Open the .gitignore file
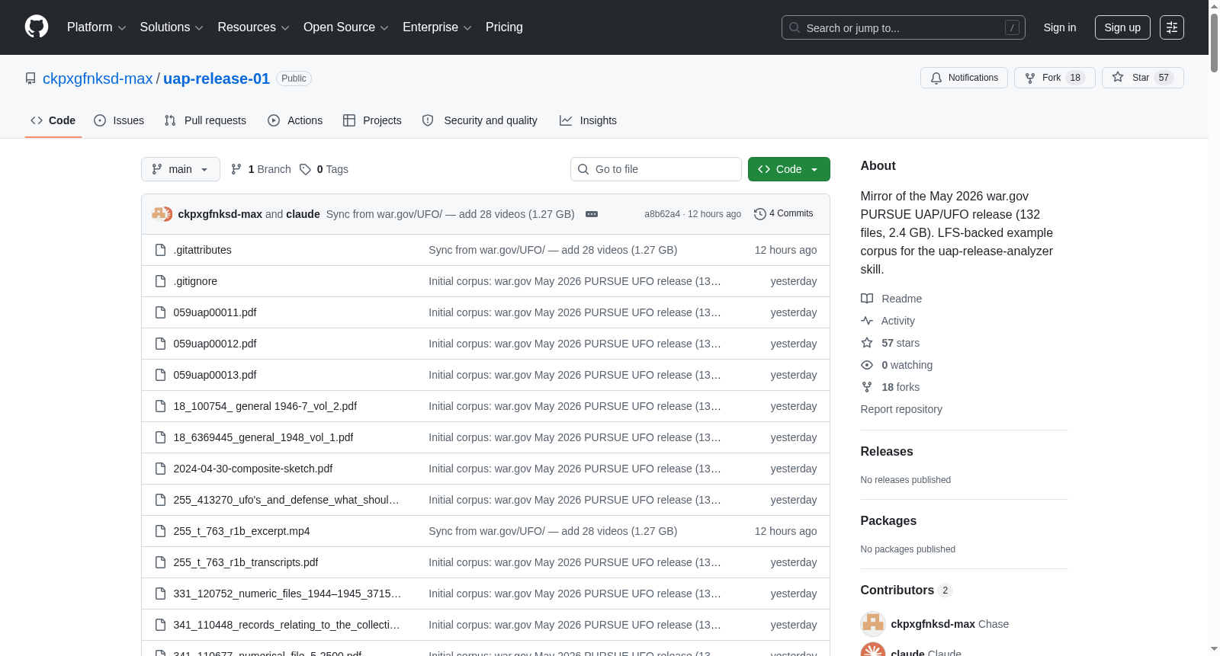The height and width of the screenshot is (656, 1220). click(195, 281)
